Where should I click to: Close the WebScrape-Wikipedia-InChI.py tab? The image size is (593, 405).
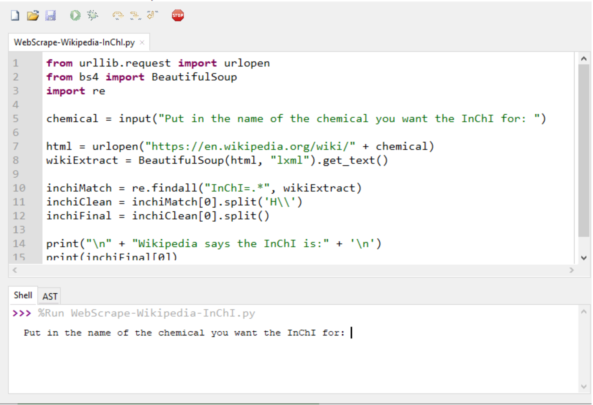pos(142,42)
